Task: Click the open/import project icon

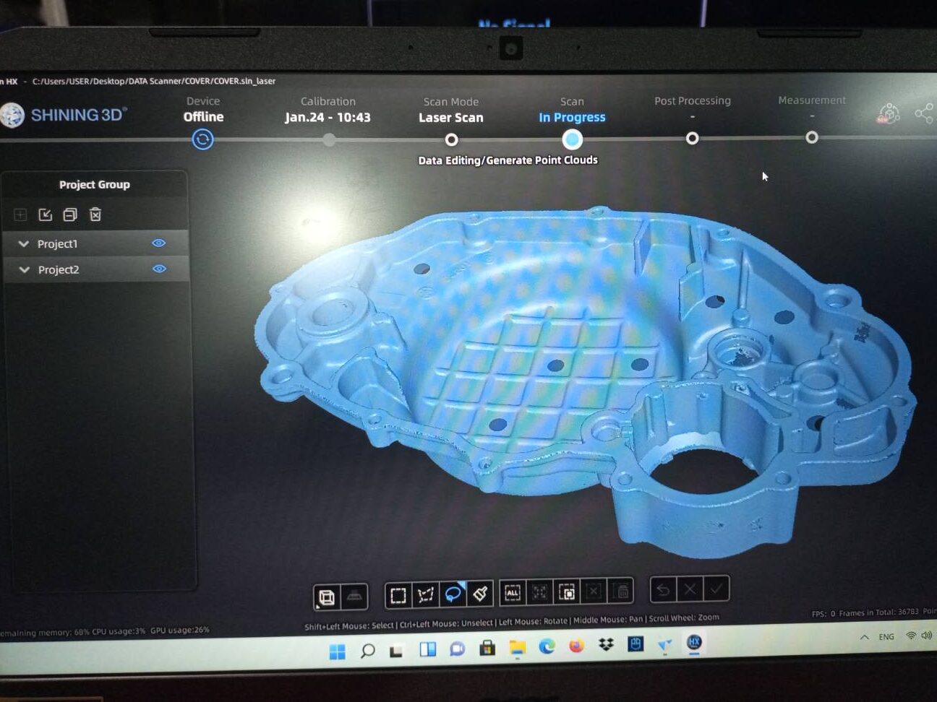Action: tap(45, 214)
